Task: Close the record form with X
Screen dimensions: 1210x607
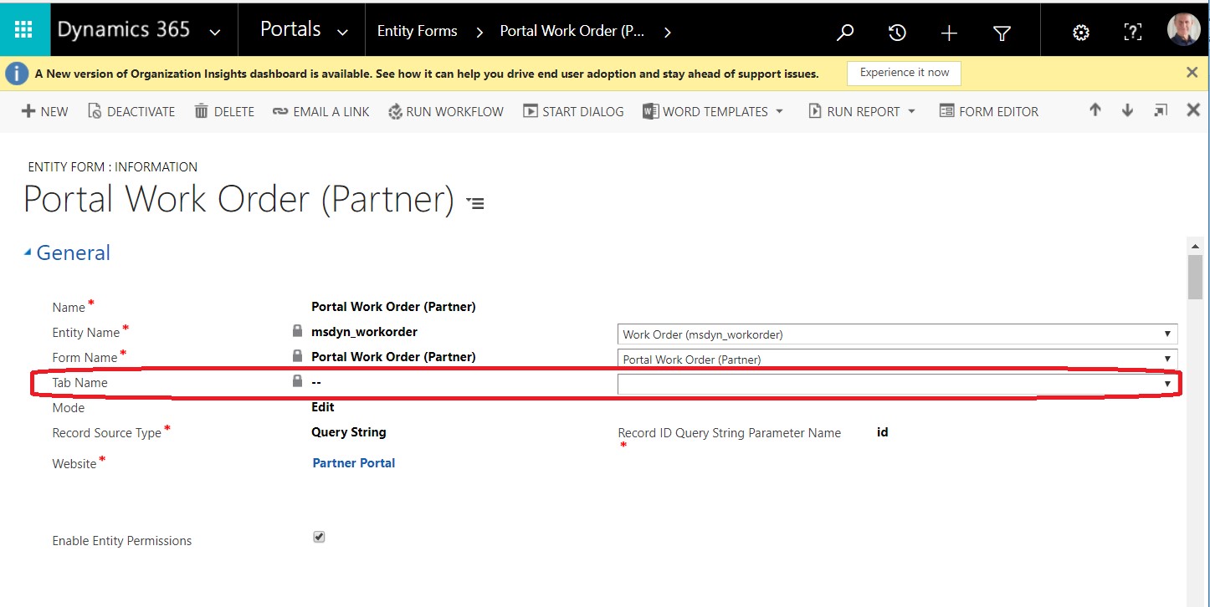Action: tap(1194, 110)
